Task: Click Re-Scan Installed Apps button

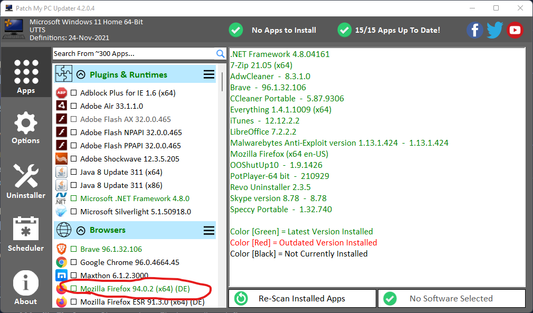Action: point(302,298)
